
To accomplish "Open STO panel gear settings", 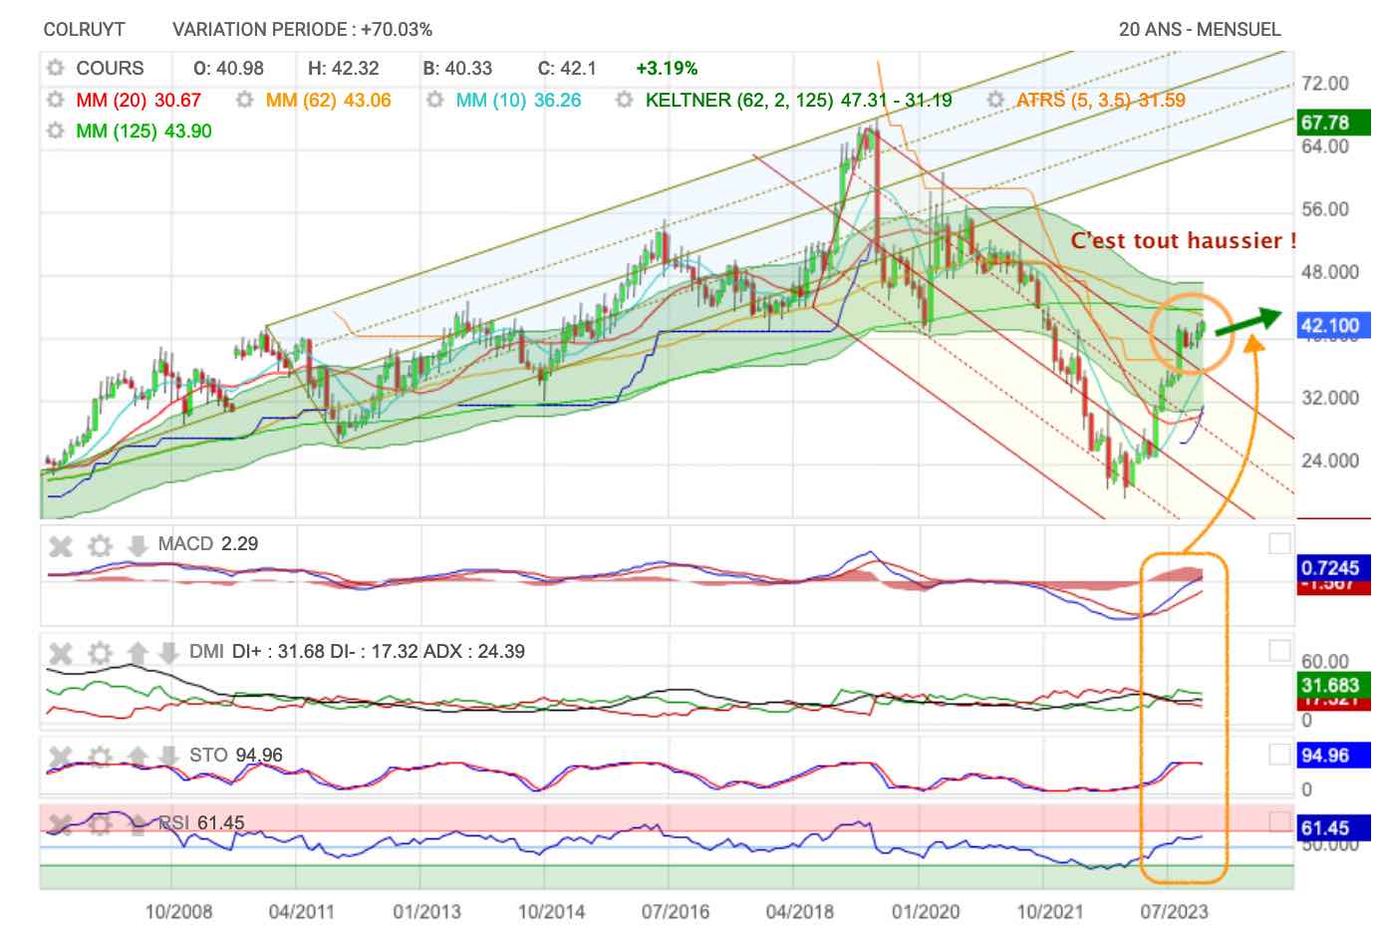I will tap(100, 758).
